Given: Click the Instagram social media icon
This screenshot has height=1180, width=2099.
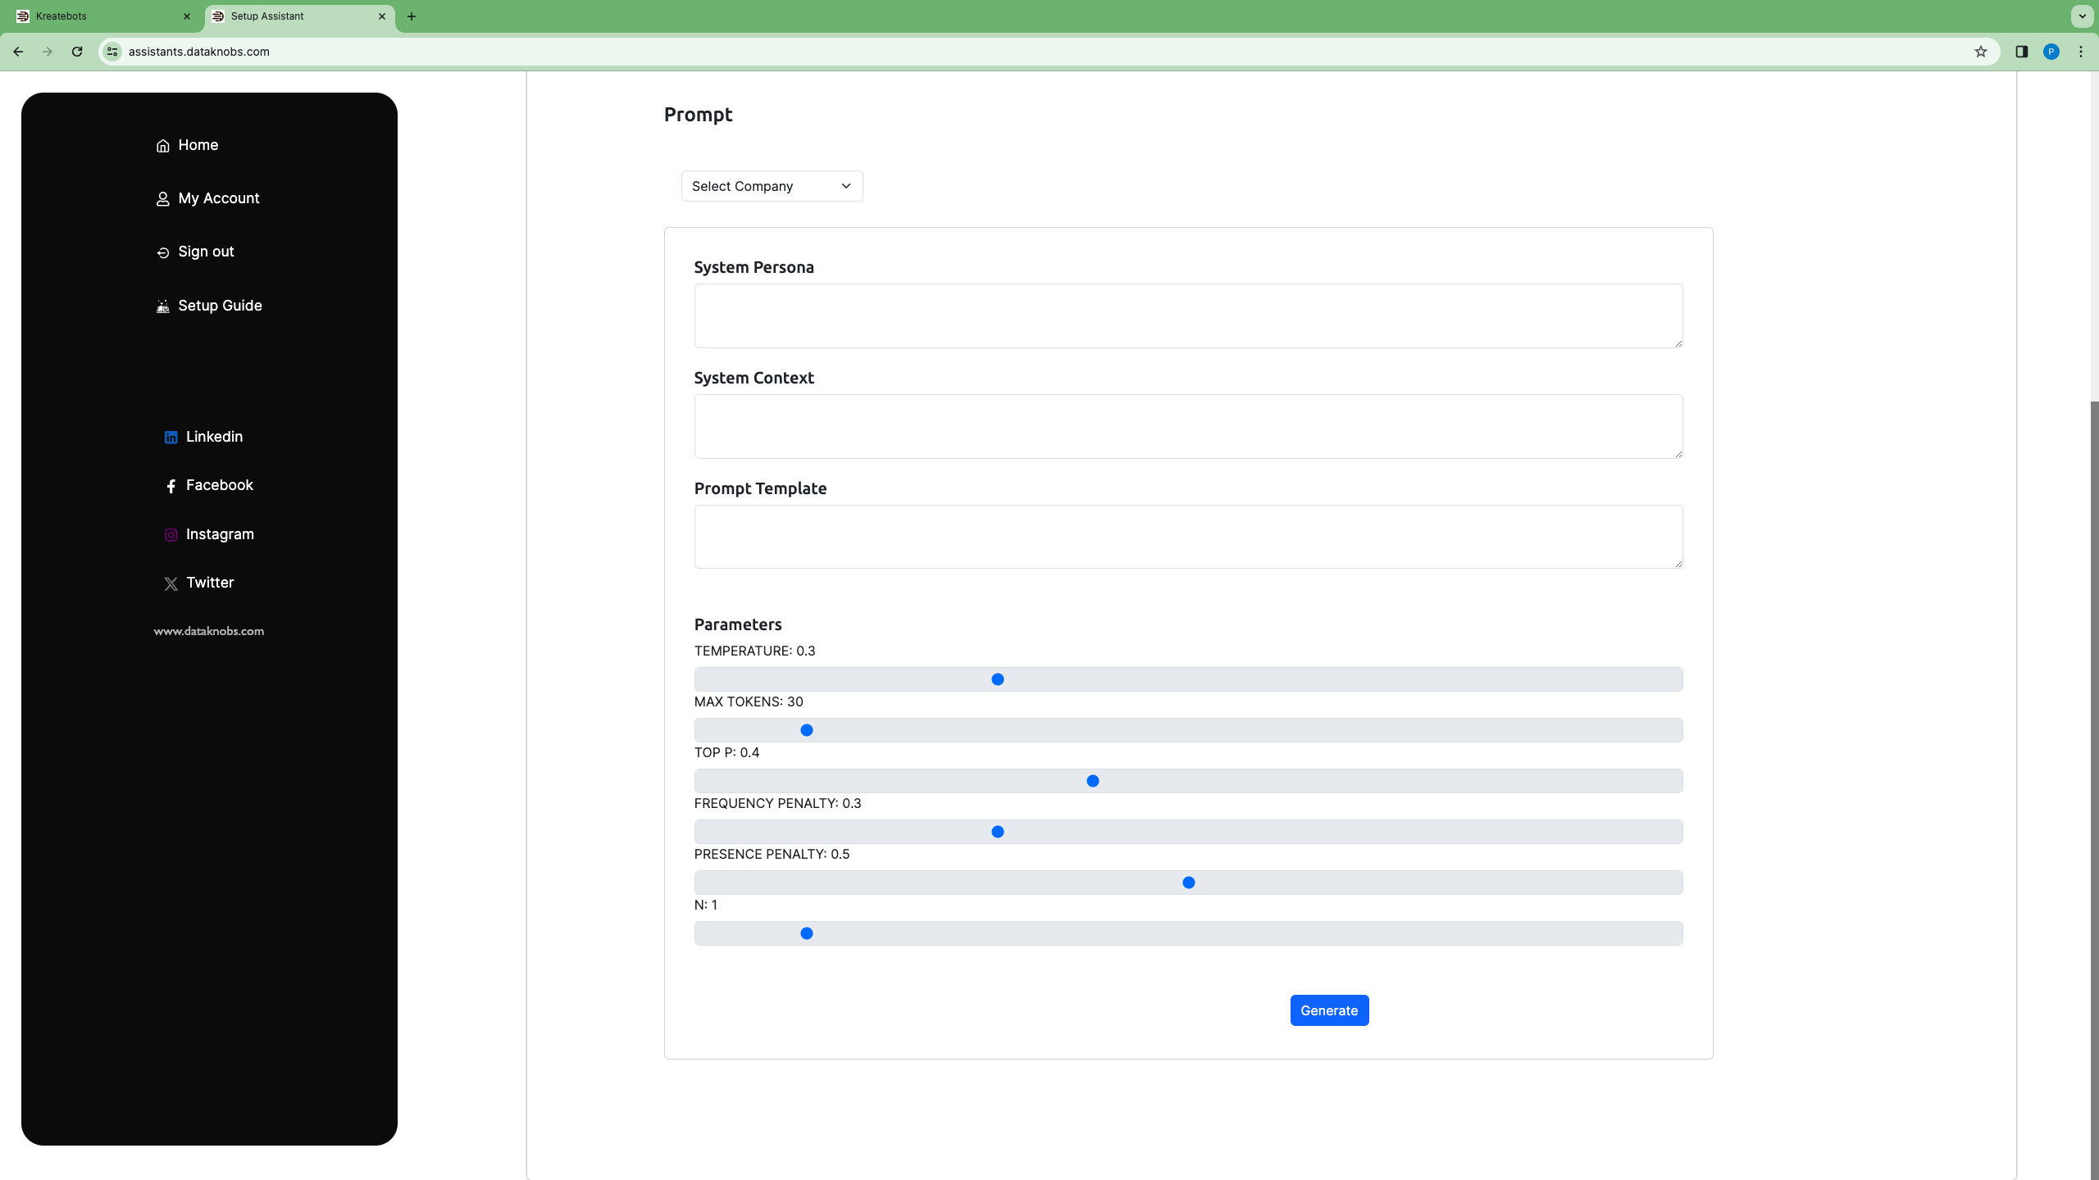Looking at the screenshot, I should (x=171, y=534).
